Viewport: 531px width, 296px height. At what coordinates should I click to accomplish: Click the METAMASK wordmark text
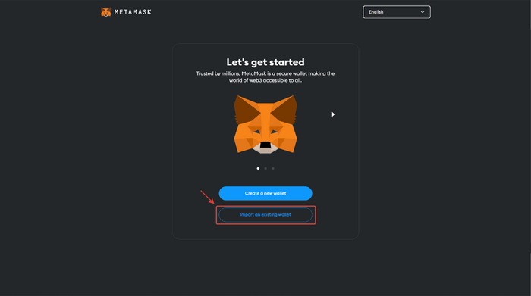[x=133, y=12]
